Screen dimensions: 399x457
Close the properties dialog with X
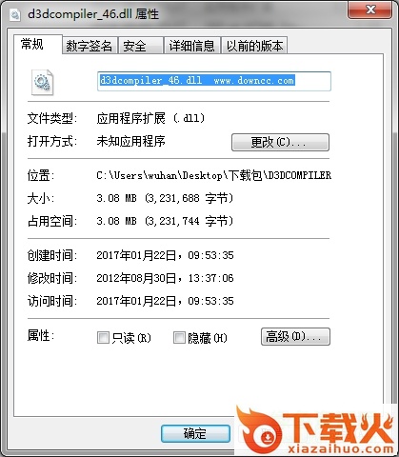click(369, 10)
